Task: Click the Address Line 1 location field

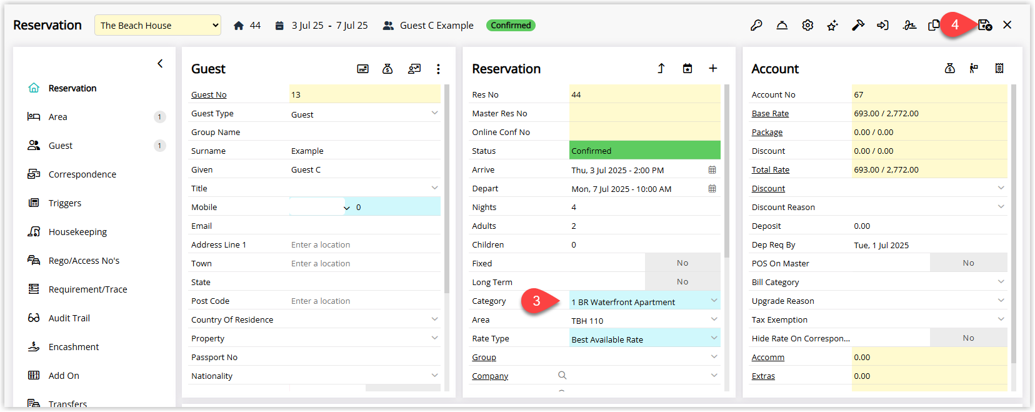Action: click(365, 244)
